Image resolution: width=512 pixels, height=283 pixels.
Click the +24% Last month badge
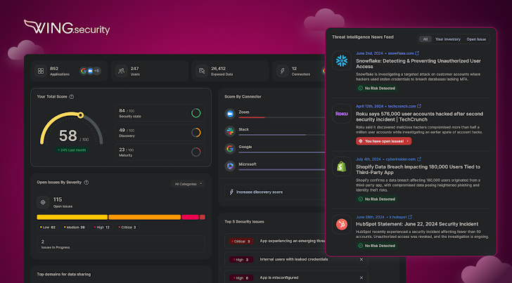72,150
